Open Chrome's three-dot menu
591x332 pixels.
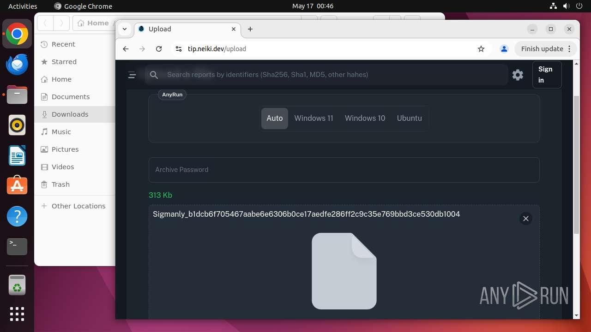[x=569, y=49]
